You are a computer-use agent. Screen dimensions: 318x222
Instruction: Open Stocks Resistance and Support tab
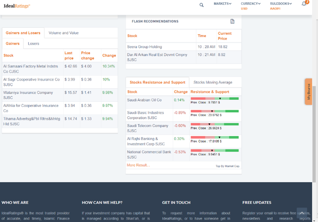pyautogui.click(x=157, y=82)
